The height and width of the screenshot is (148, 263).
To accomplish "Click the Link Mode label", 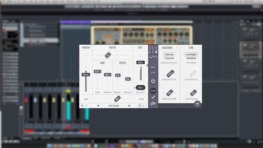I will [191, 63].
